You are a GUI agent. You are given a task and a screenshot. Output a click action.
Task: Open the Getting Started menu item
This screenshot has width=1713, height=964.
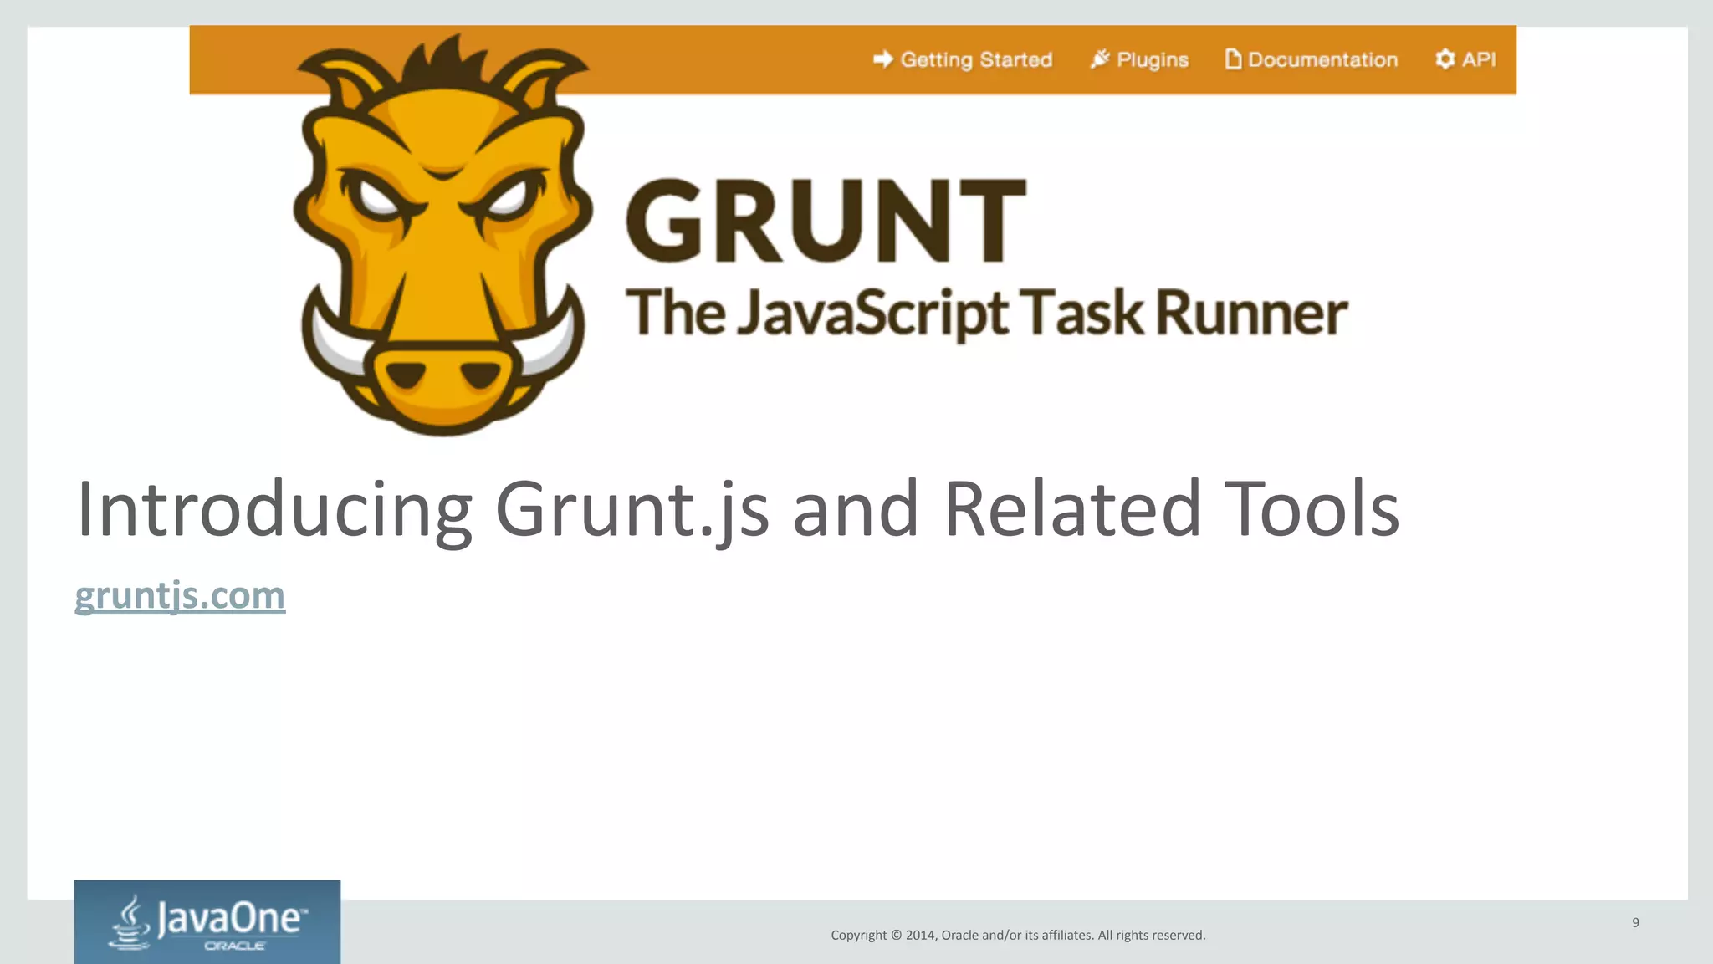coord(976,60)
